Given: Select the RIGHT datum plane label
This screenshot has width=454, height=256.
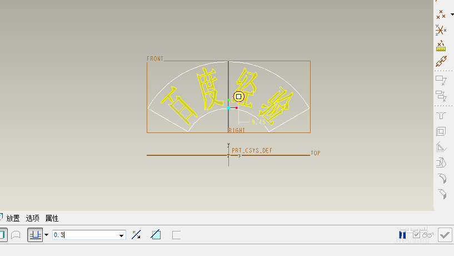Looking at the screenshot, I should pos(237,130).
